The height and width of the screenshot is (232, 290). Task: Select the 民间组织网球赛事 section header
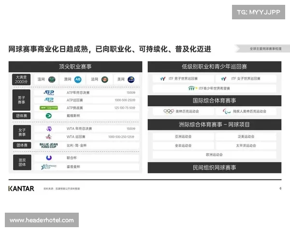(214, 168)
